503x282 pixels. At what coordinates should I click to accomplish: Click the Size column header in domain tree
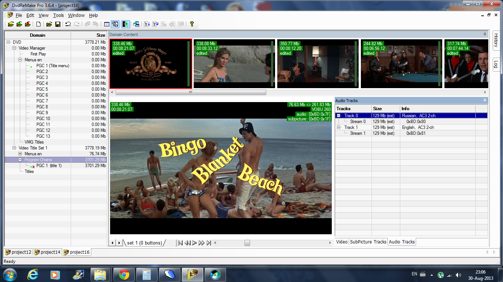coord(89,35)
